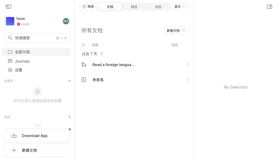Click the Download App button

click(37, 136)
